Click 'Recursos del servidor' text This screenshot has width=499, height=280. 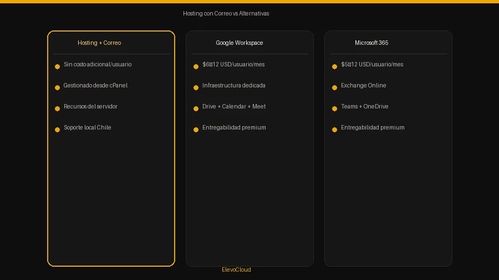(90, 106)
